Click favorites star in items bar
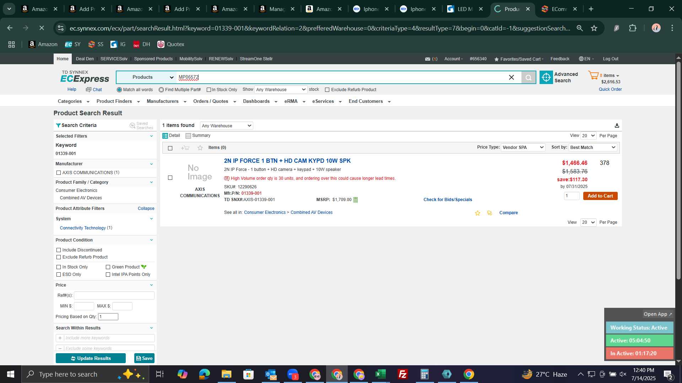The image size is (682, 383). coord(200,148)
